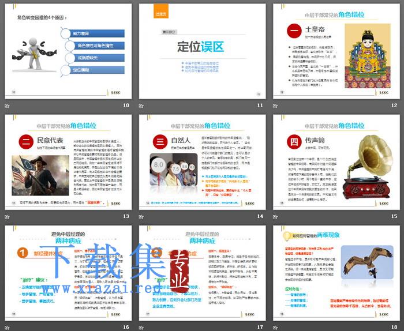This screenshot has width=404, height=331.
Task: Click slide number 17 label
Action: (x=260, y=327)
